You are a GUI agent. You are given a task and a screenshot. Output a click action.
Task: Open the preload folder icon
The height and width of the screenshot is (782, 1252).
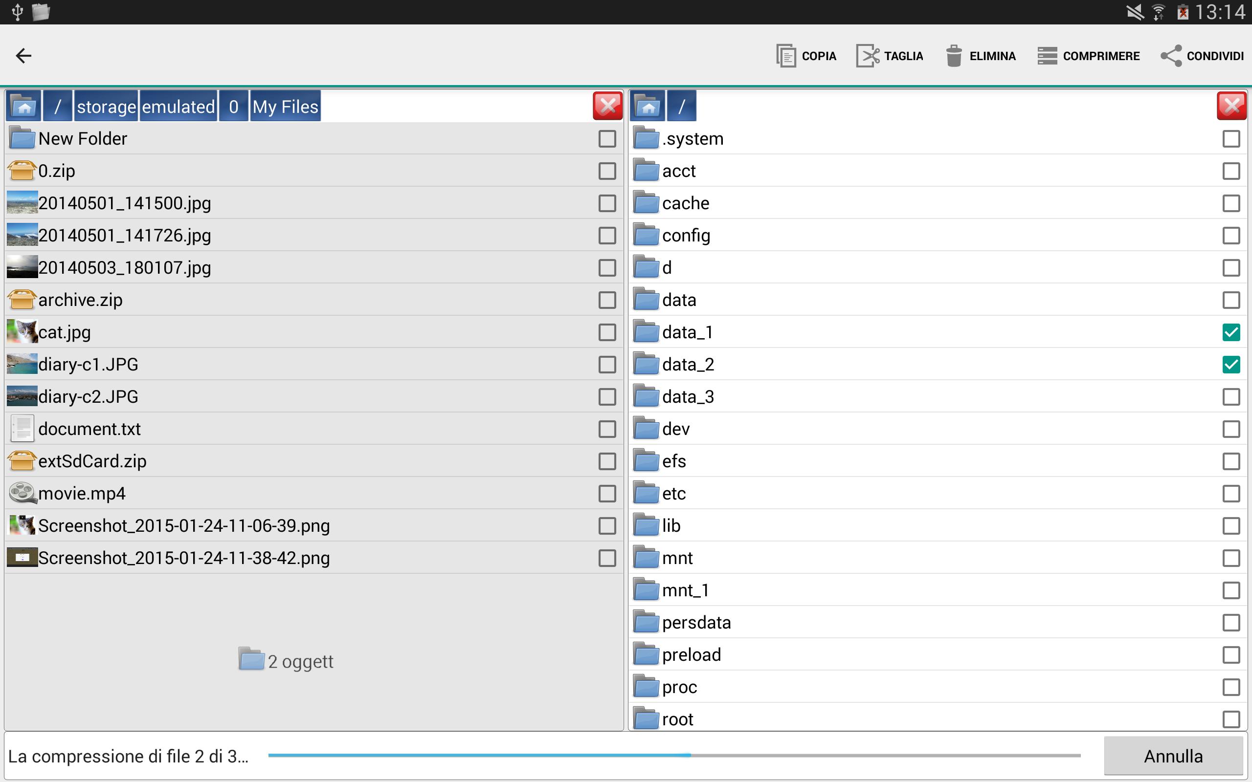pyautogui.click(x=646, y=654)
